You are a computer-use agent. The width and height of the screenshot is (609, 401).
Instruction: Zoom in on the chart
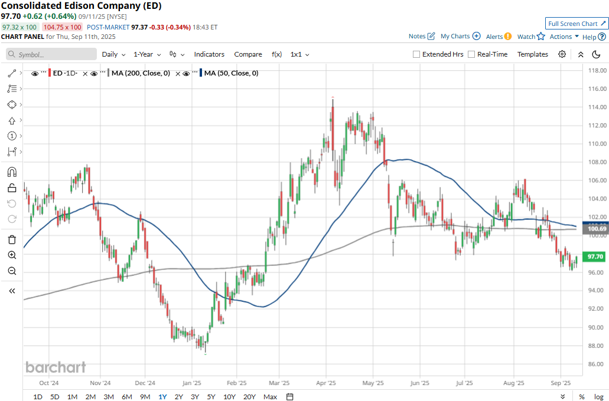(x=12, y=255)
